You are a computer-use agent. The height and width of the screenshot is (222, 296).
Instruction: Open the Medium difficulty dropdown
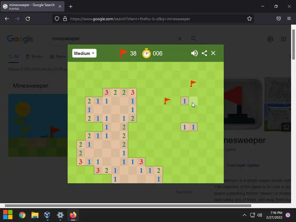click(84, 53)
